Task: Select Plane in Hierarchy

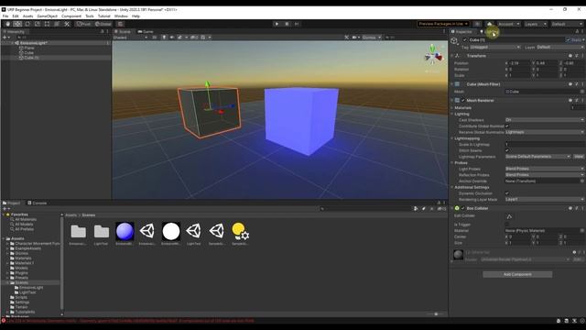Action: tap(29, 48)
